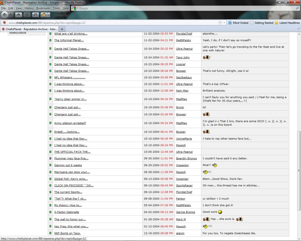The width and height of the screenshot is (301, 241).
Task: Select the ChiefsPlanet Reputation Archive tab
Action: pos(29,29)
